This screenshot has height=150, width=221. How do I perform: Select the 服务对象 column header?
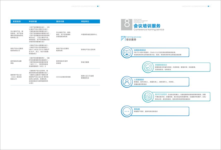click(60, 21)
